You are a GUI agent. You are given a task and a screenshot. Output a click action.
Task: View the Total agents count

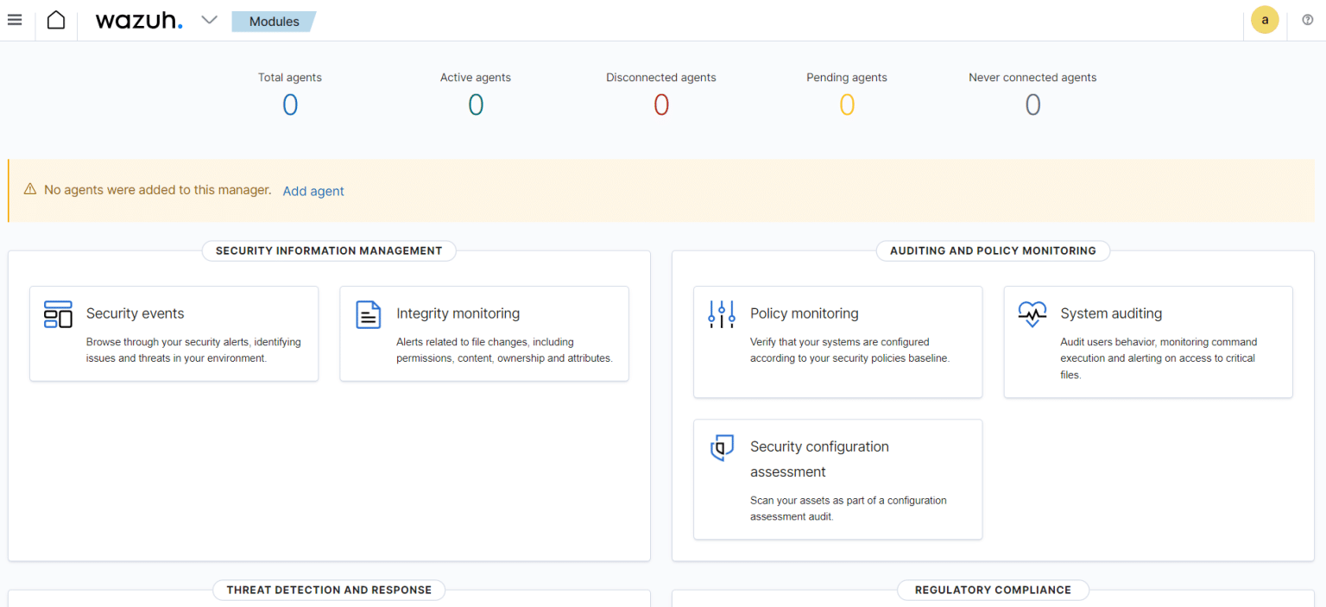(290, 105)
